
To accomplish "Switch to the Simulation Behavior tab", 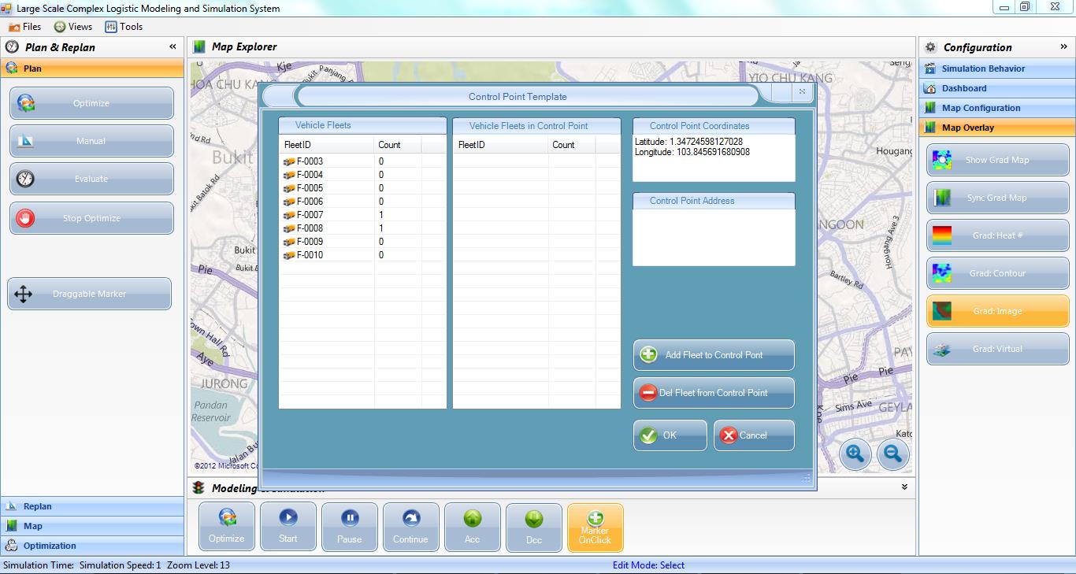I will [983, 69].
